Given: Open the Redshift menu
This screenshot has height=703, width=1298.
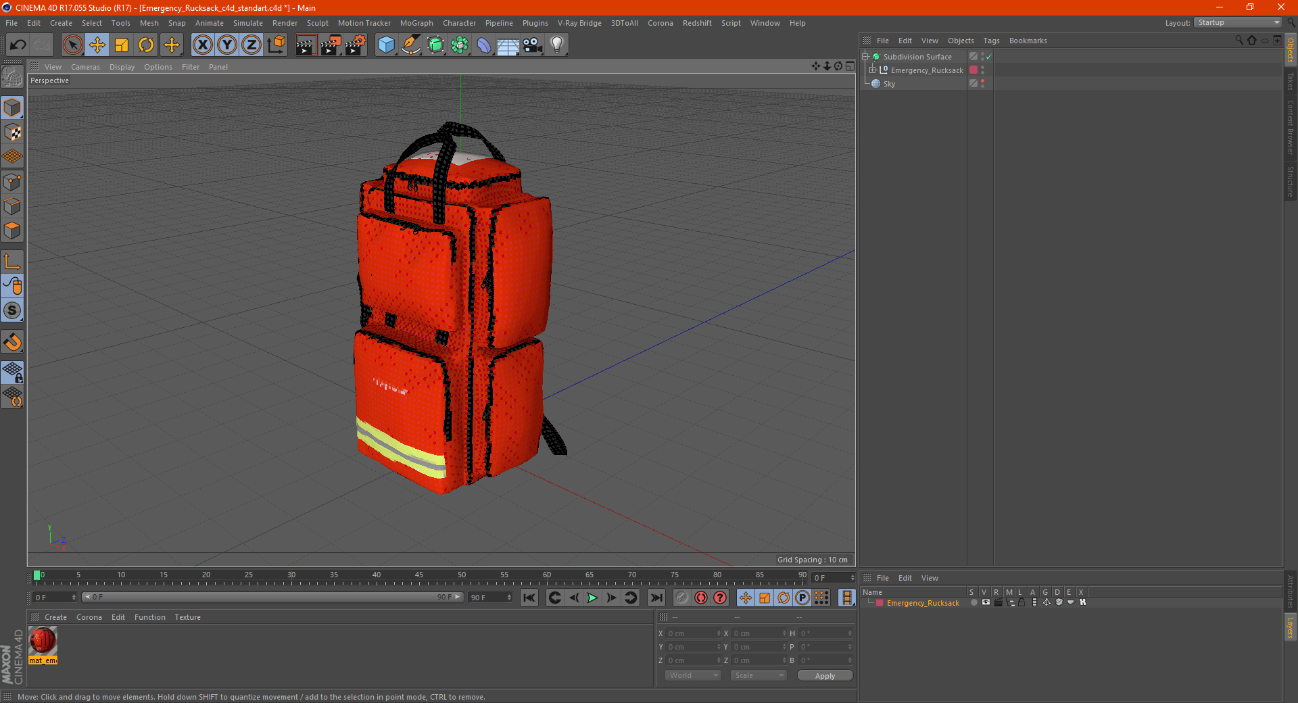Looking at the screenshot, I should 697,23.
